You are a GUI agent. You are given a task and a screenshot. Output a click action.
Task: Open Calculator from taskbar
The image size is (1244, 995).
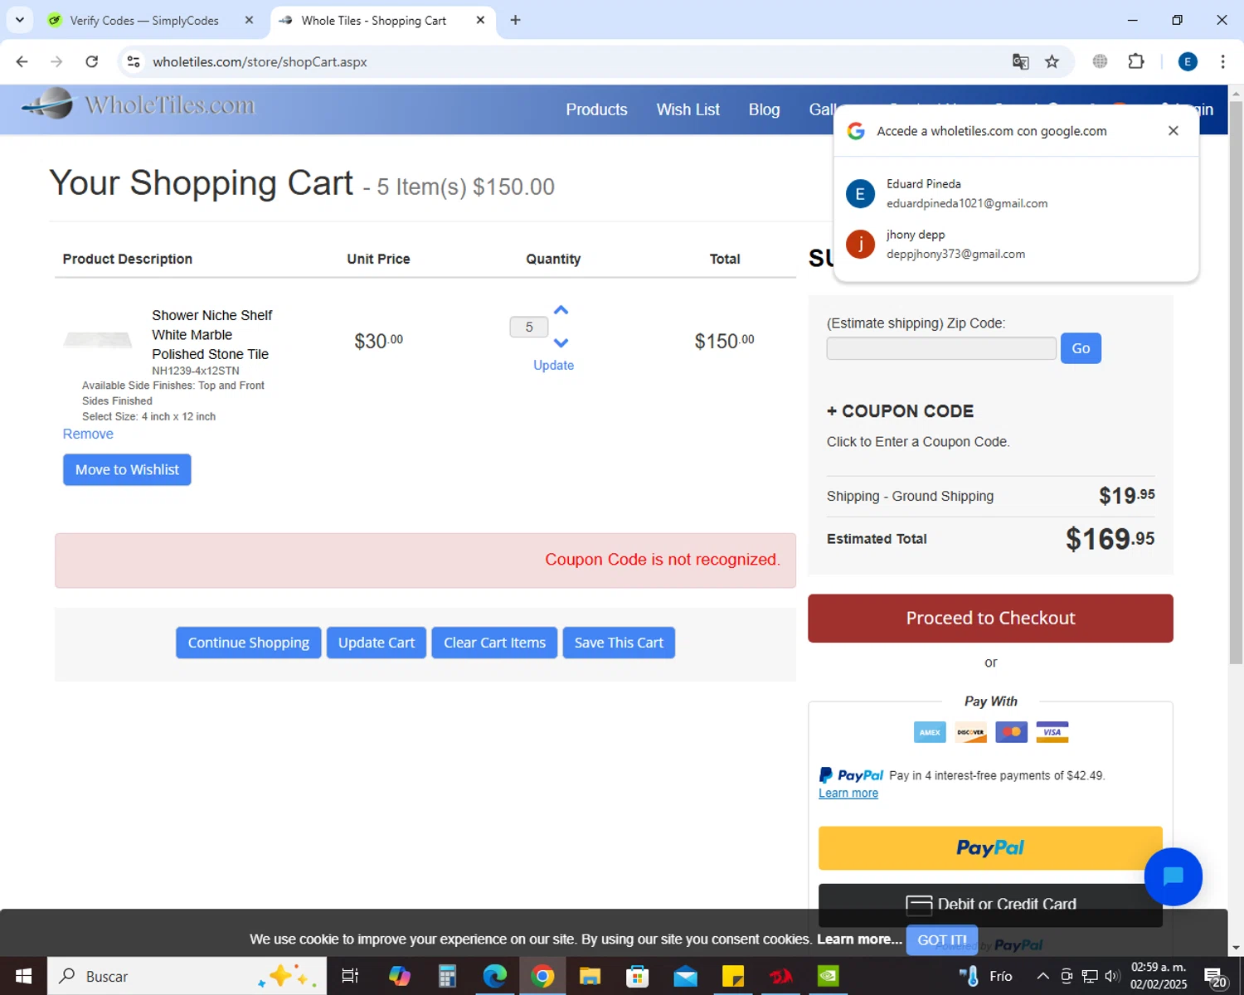pos(447,976)
